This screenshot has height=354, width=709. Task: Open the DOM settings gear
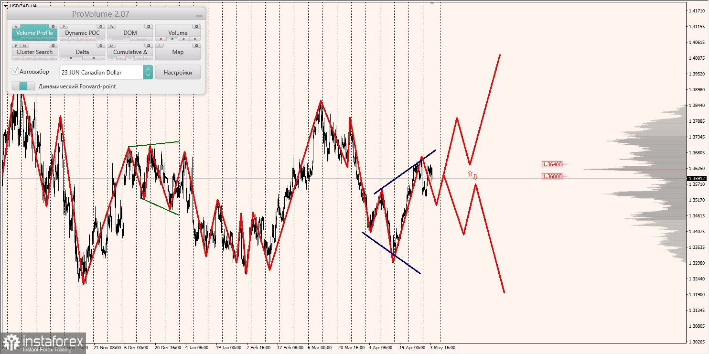point(149,27)
